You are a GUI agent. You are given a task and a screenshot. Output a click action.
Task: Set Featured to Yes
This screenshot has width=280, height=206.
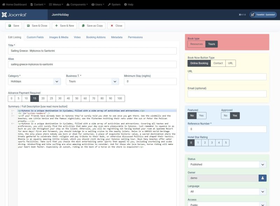pos(201,116)
